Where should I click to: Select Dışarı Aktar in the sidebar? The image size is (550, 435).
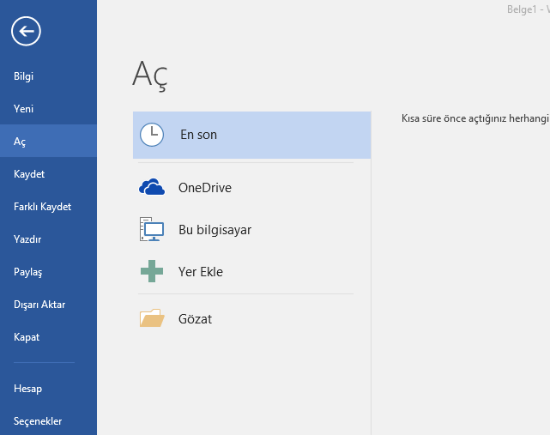[x=39, y=305]
